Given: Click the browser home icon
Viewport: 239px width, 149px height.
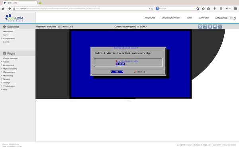Looking at the screenshot, I should tap(3, 9).
